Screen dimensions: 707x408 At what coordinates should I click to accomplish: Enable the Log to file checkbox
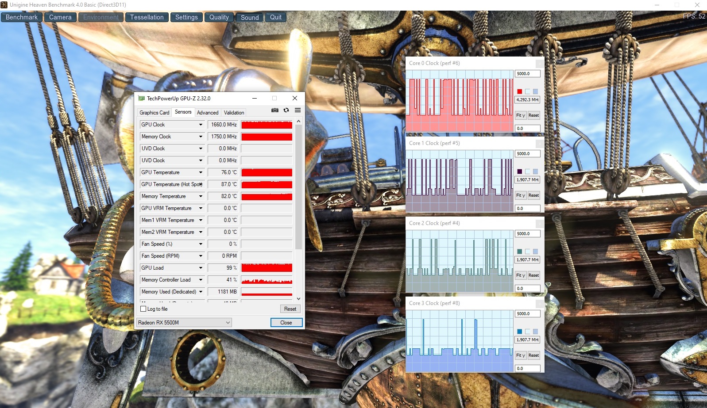click(143, 309)
